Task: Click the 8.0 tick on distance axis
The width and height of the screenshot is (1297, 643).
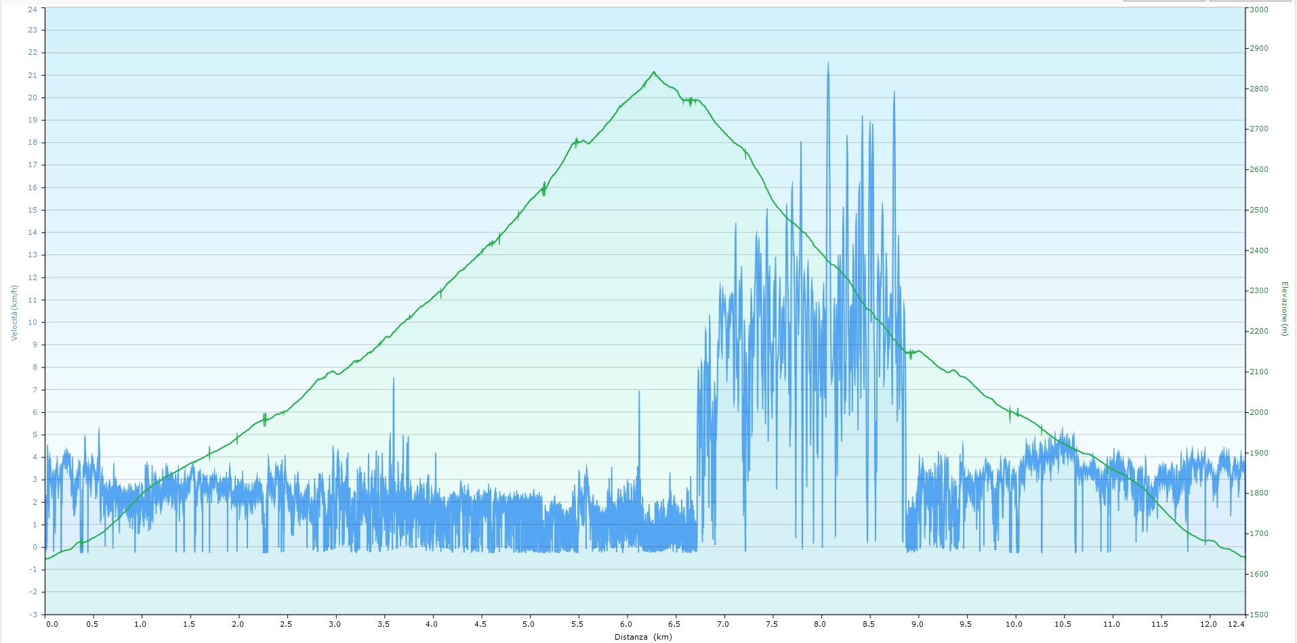Action: 821,624
